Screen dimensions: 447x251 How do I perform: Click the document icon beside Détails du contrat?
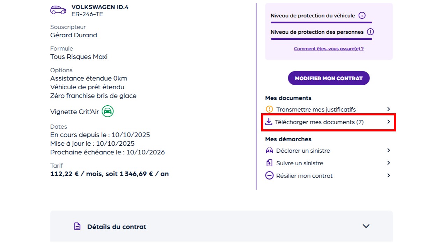point(77,227)
